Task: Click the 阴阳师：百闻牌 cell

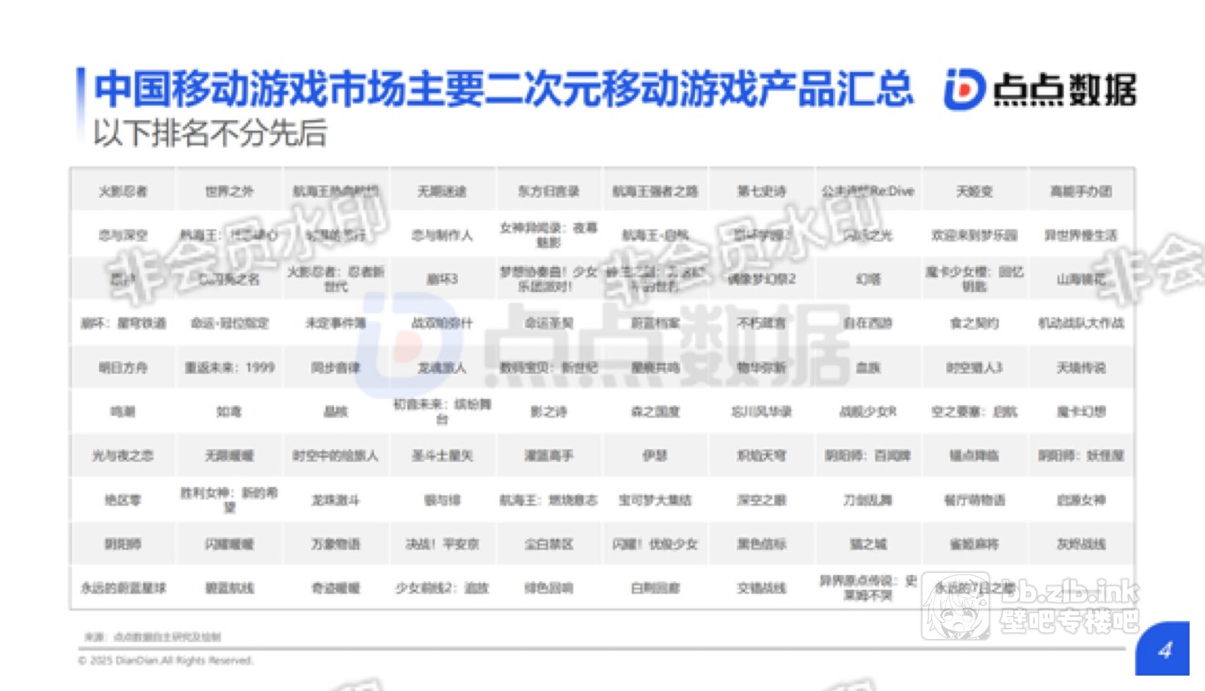Action: (868, 456)
